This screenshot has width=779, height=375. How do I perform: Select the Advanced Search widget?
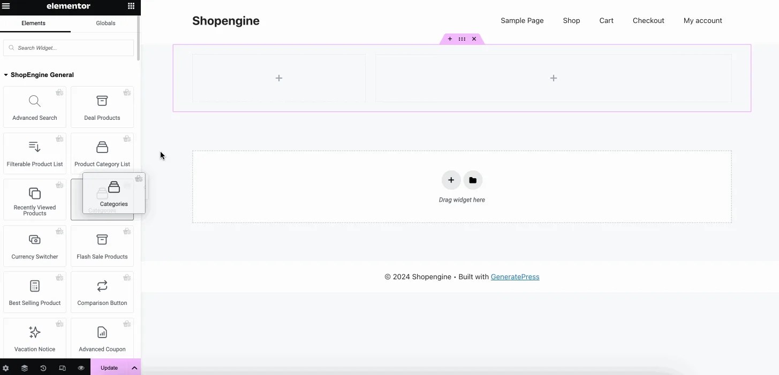pos(35,107)
